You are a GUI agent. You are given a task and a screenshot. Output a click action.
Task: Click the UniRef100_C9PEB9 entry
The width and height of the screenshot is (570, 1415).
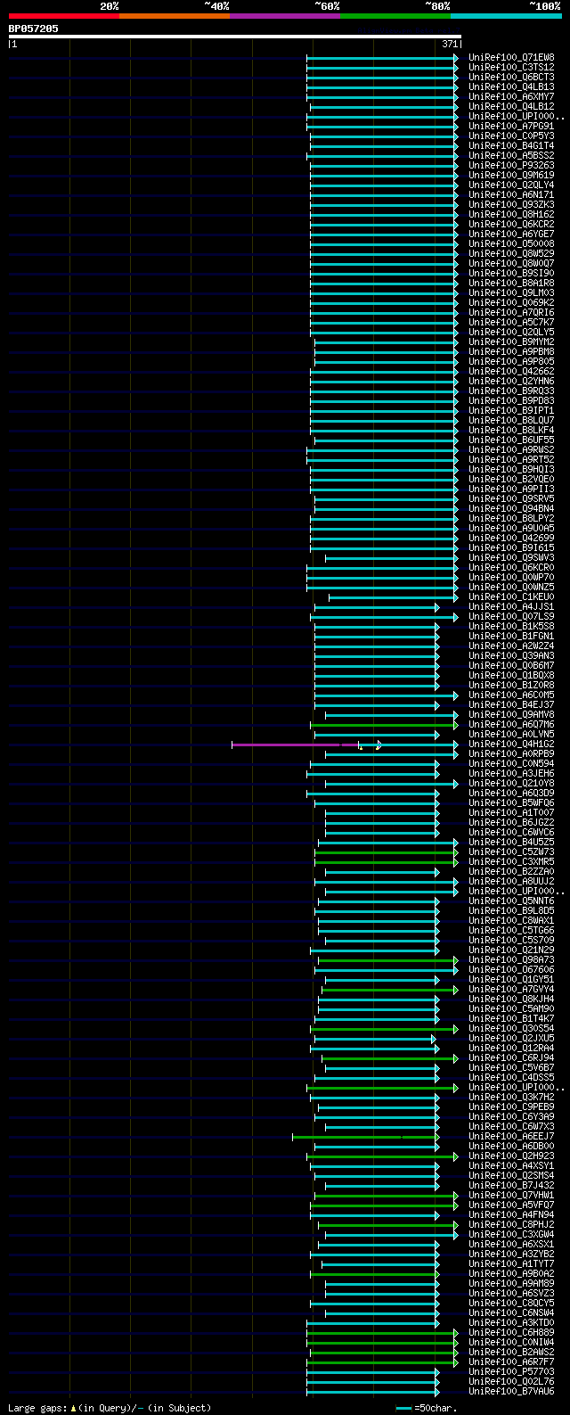pyautogui.click(x=511, y=1106)
